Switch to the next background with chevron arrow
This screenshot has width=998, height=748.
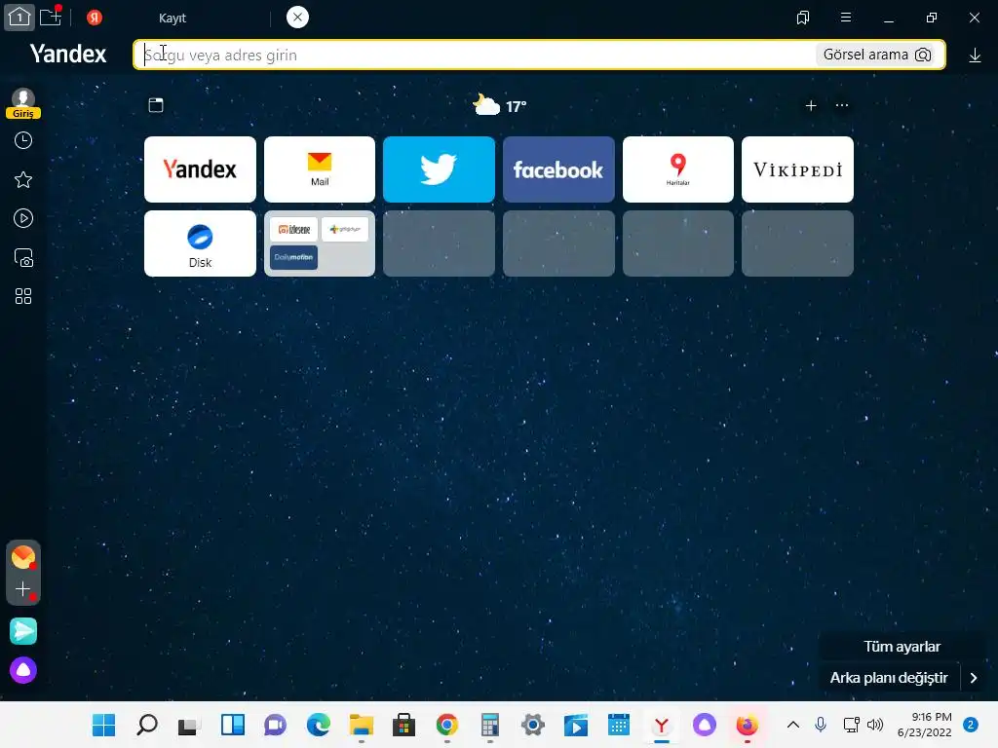coord(974,678)
